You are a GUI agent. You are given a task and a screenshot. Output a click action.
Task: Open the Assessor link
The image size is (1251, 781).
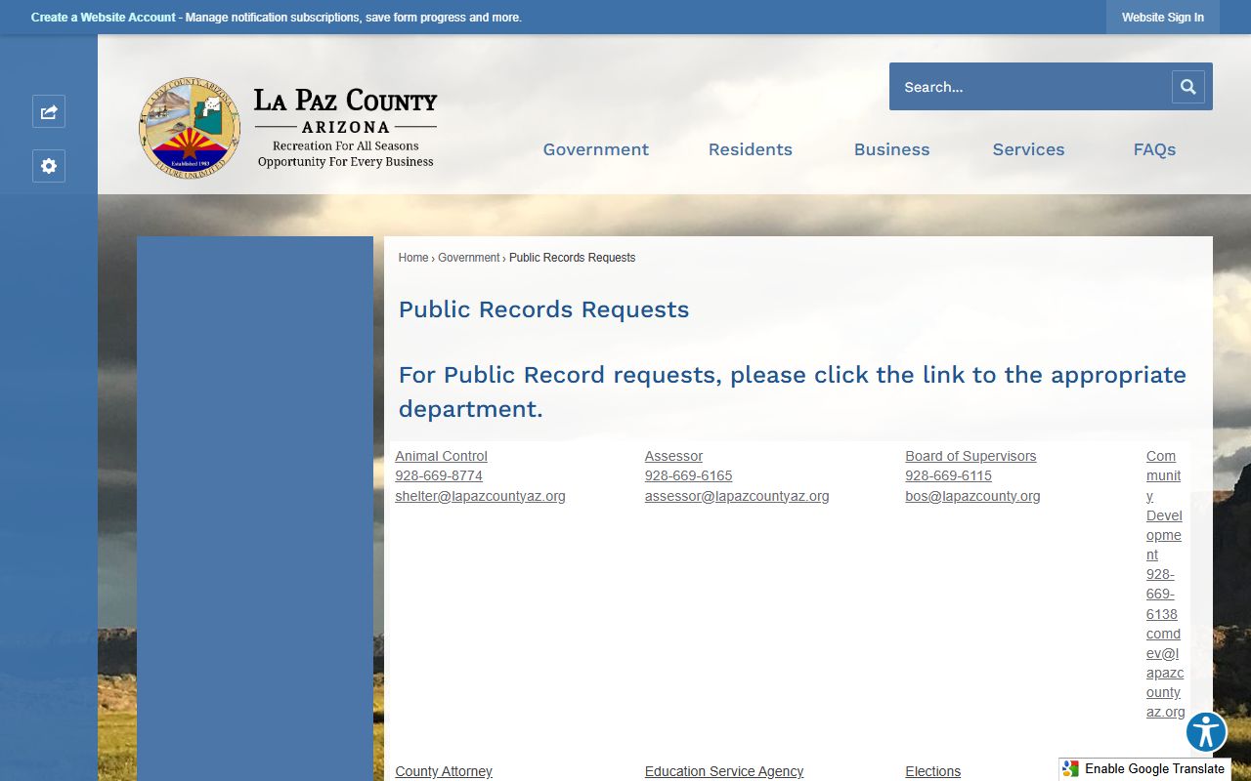click(x=673, y=456)
